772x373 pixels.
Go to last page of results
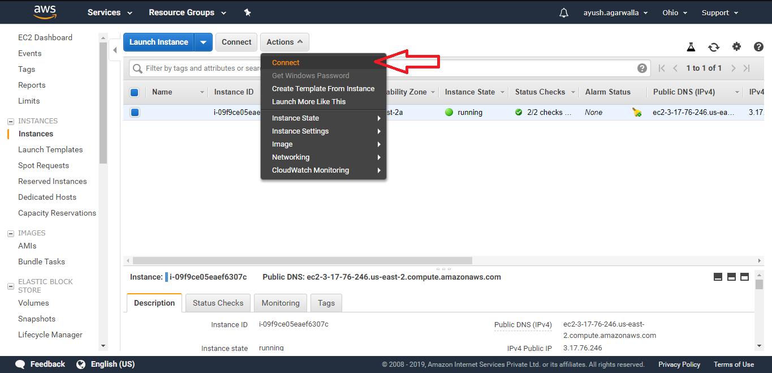click(x=747, y=68)
